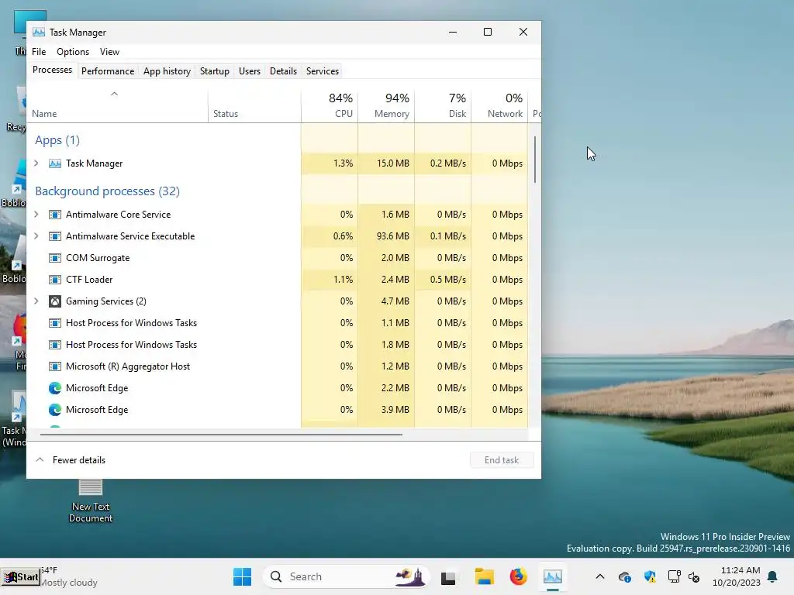Screen dimensions: 794x595
Task: Click the Edge icon showing 2.2 MB
Action: (x=55, y=388)
